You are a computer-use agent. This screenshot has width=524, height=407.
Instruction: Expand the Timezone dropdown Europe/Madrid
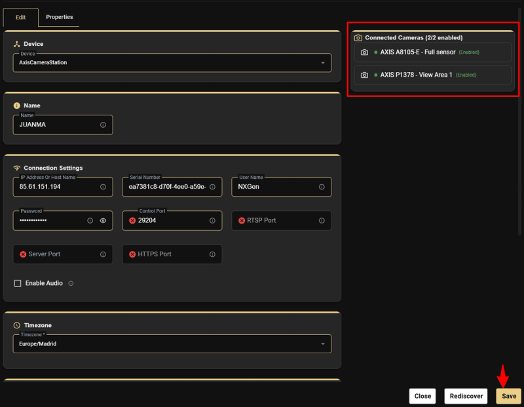(172, 344)
